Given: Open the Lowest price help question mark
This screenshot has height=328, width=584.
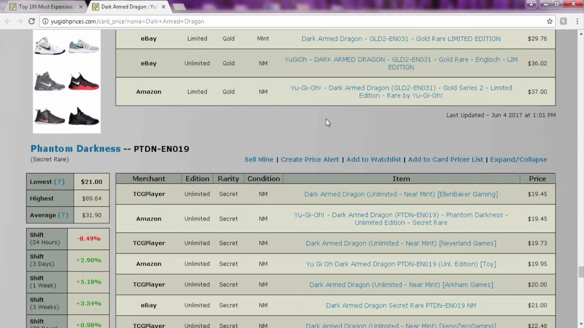Looking at the screenshot, I should click(x=59, y=182).
